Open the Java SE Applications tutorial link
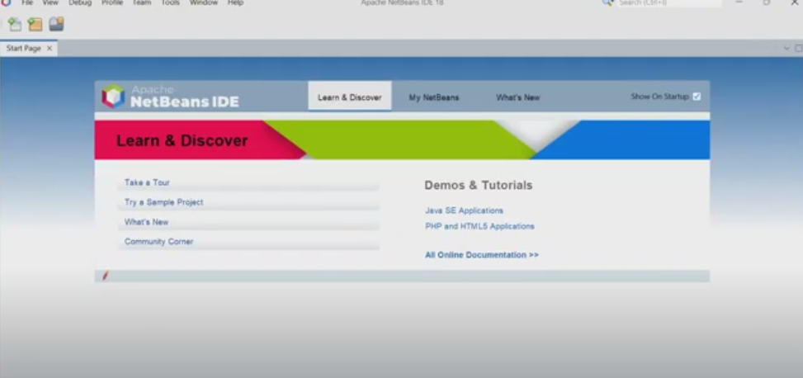This screenshot has width=803, height=378. tap(464, 210)
